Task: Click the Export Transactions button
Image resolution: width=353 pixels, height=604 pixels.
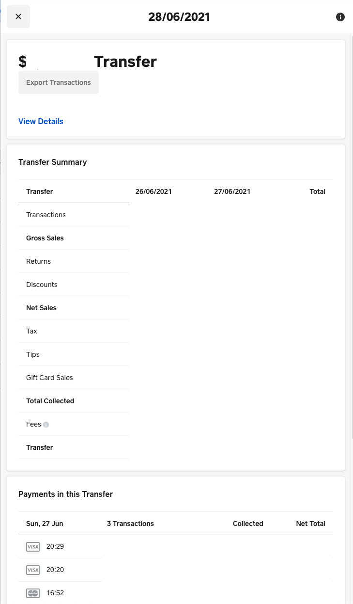Action: 58,82
